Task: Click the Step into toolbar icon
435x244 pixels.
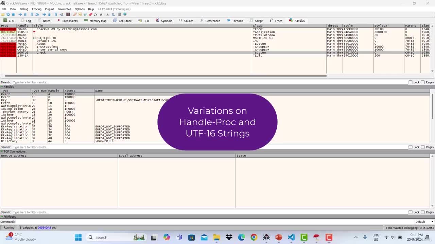Action: coord(32,15)
